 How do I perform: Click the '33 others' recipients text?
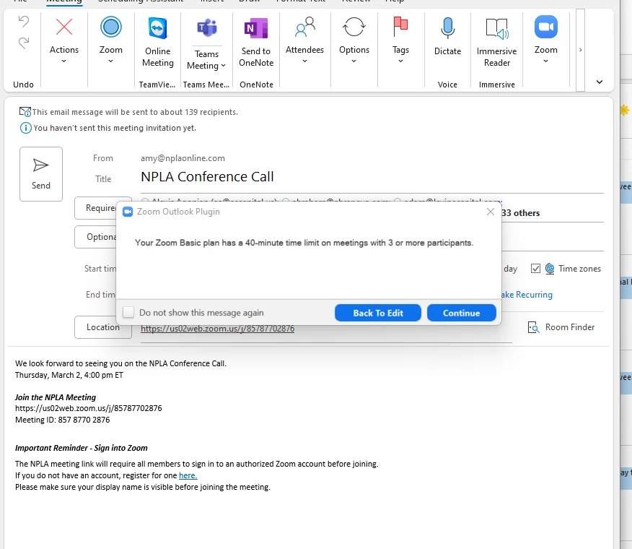(x=520, y=213)
